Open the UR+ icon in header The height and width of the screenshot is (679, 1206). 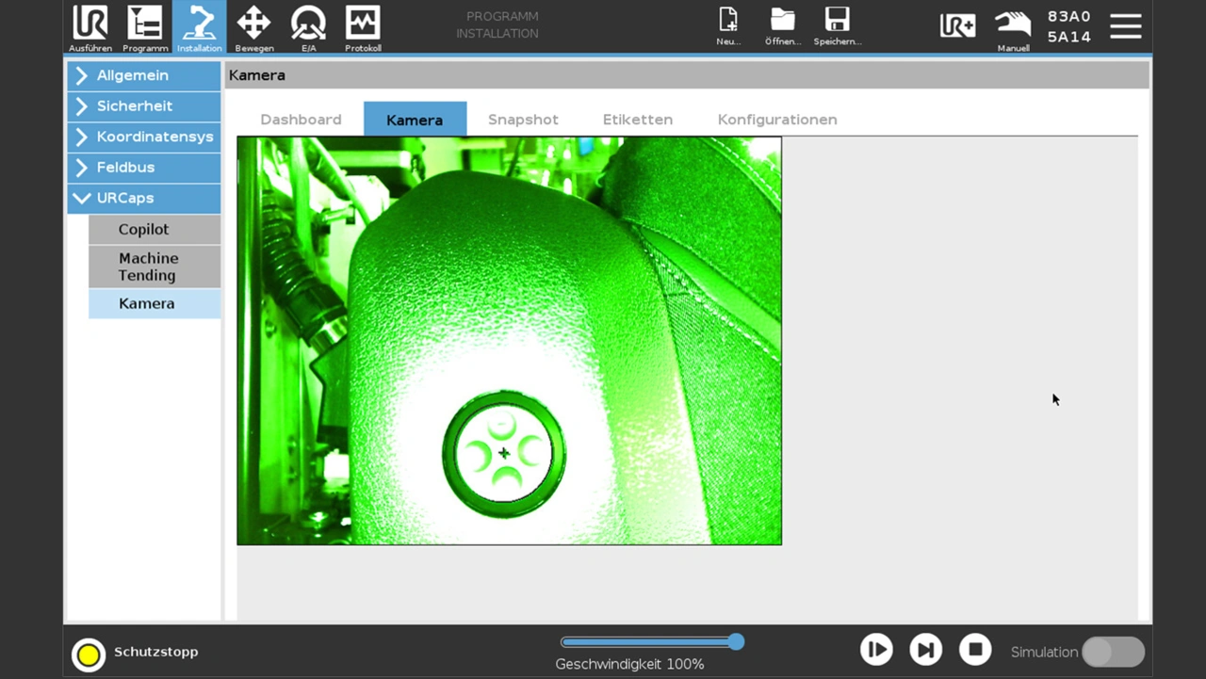pyautogui.click(x=957, y=26)
